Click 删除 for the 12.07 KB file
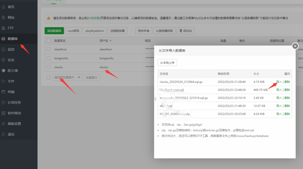 [x=287, y=106]
